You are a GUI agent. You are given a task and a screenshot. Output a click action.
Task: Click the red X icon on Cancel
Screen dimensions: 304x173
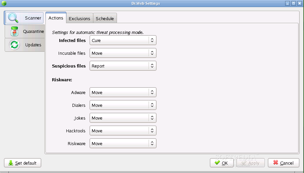point(275,163)
